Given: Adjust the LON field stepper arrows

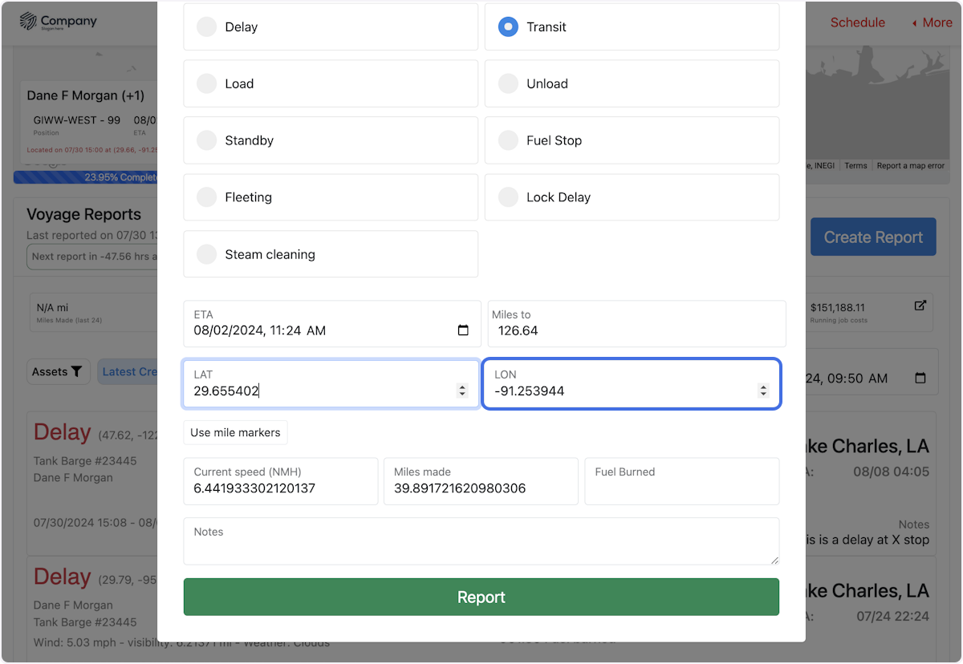Looking at the screenshot, I should coord(763,391).
